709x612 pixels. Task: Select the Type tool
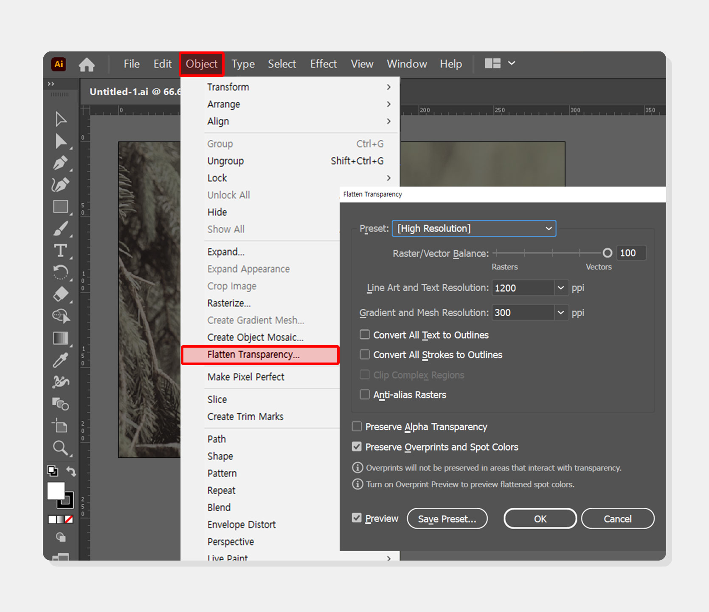(60, 250)
